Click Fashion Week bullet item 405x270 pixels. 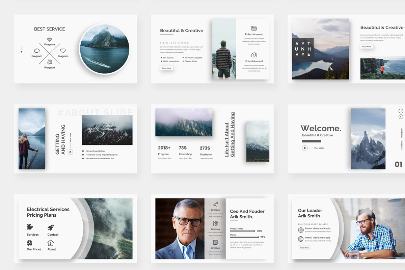coord(190,61)
